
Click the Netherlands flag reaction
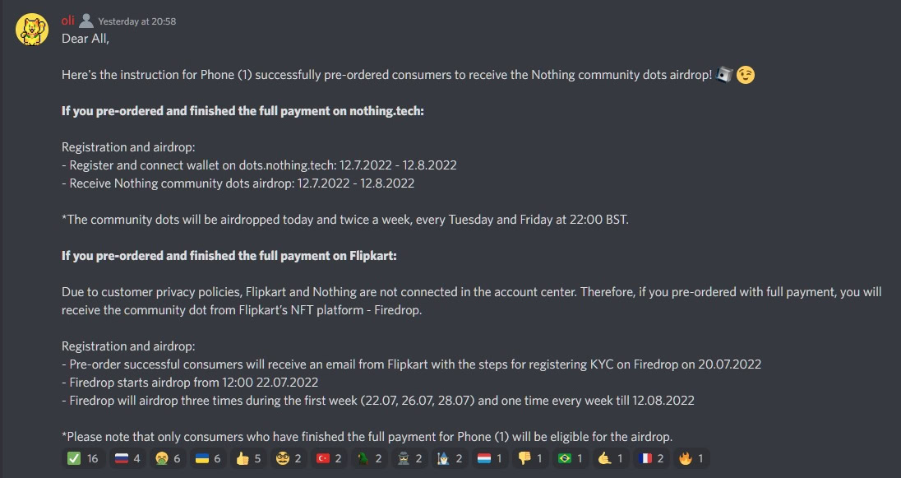[x=488, y=459]
